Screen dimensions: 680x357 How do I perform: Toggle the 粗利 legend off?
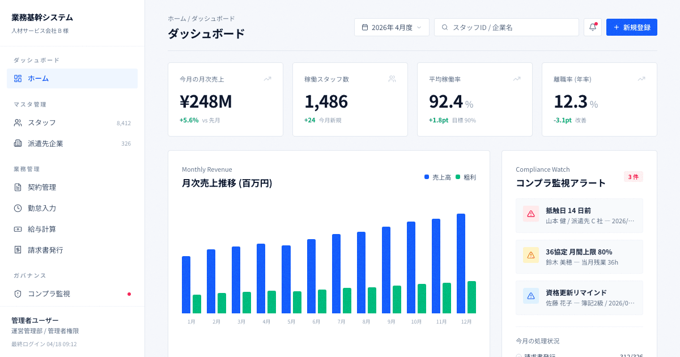[x=465, y=177]
